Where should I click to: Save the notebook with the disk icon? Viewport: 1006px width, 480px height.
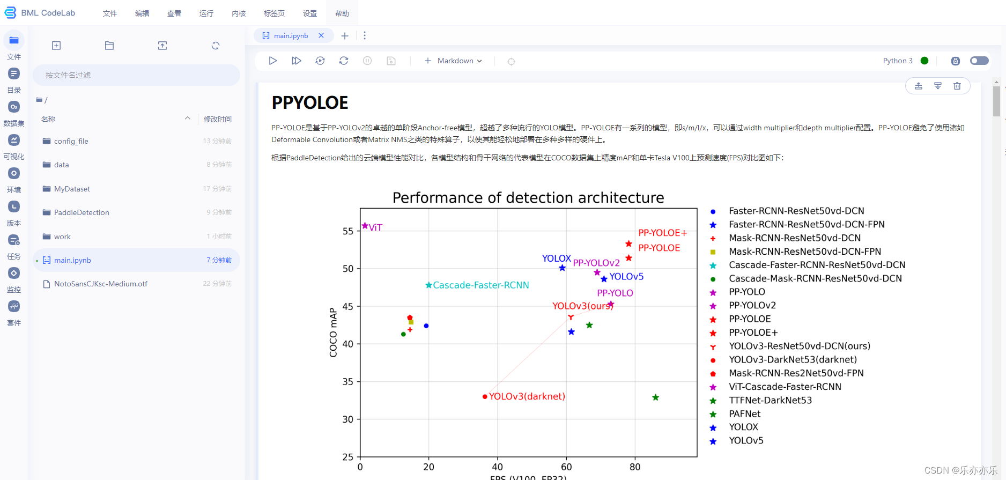(x=391, y=61)
